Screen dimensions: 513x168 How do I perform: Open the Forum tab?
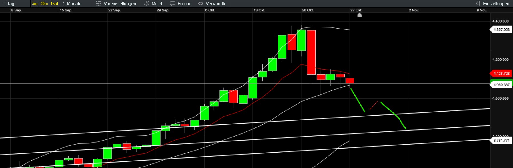click(184, 4)
